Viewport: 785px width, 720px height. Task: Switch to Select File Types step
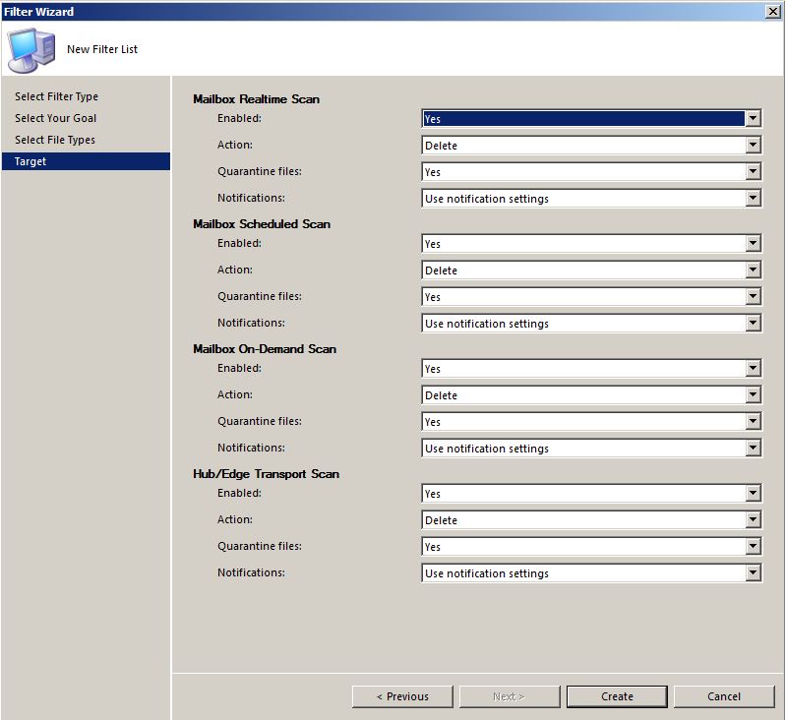[x=55, y=140]
